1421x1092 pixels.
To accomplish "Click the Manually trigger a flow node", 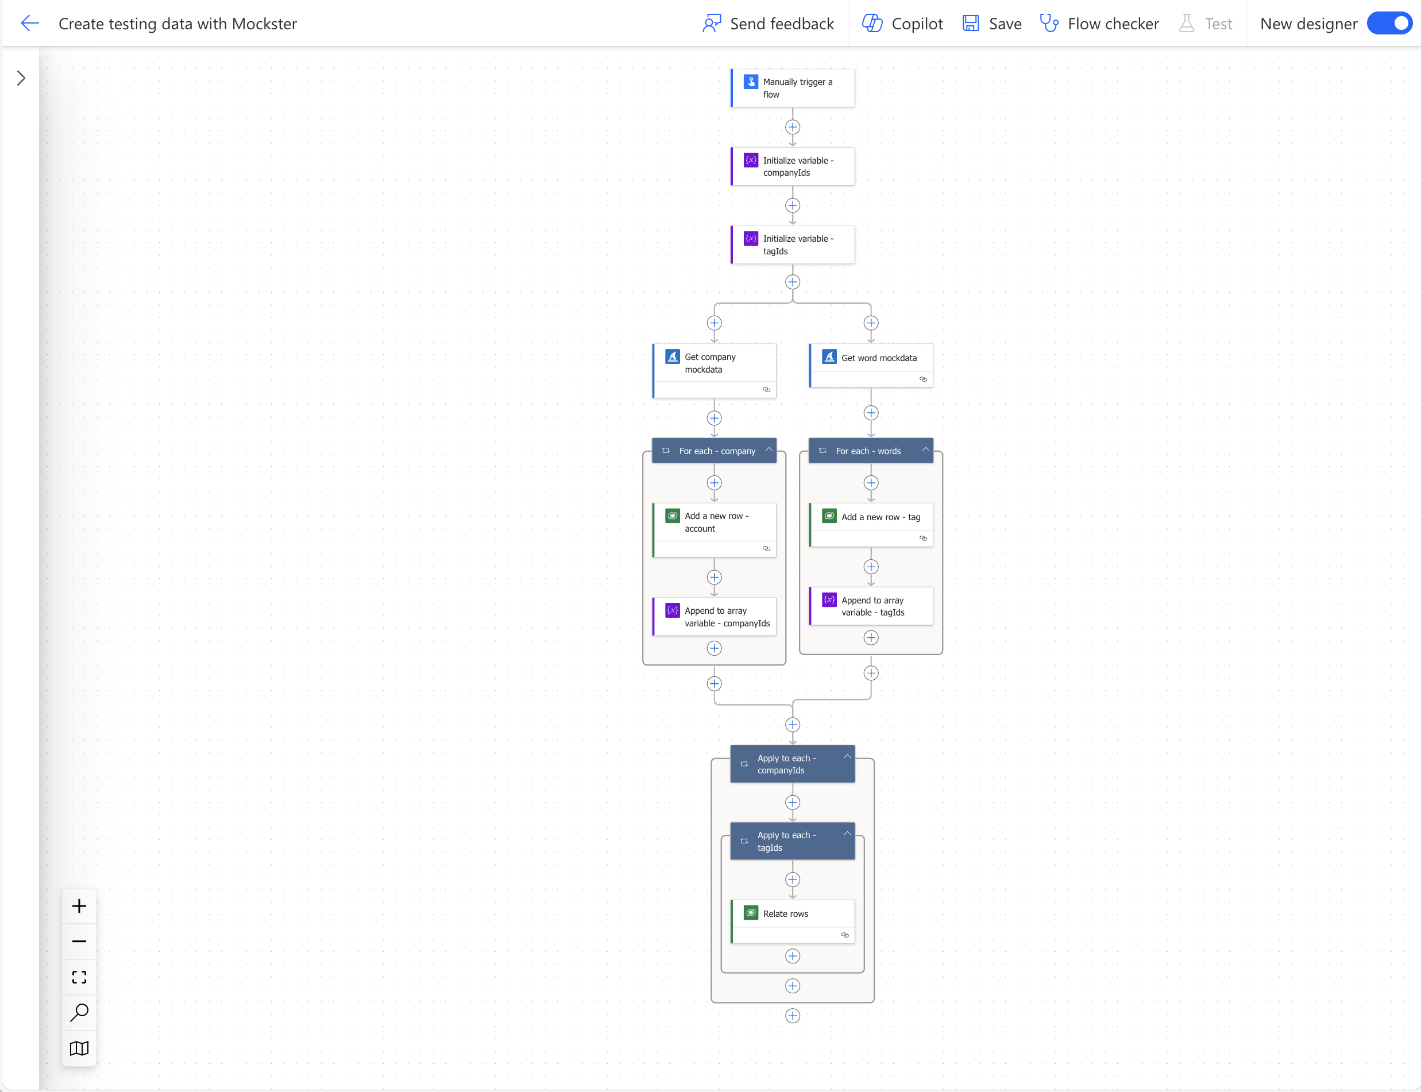I will [x=796, y=88].
